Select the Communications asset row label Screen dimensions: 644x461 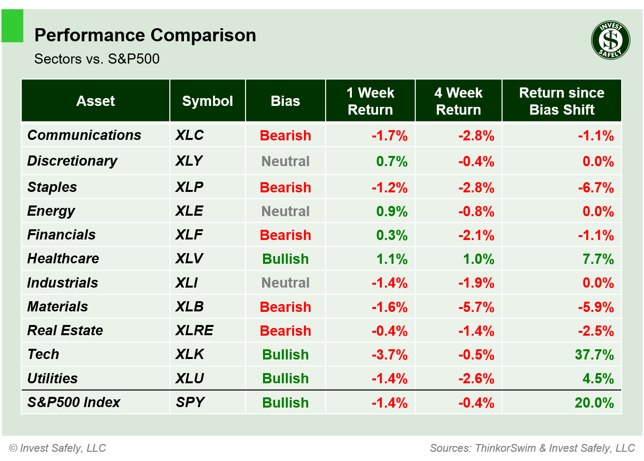click(84, 135)
